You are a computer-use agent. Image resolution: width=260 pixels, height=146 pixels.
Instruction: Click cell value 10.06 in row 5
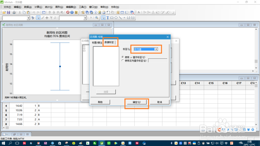[x=19, y=110]
